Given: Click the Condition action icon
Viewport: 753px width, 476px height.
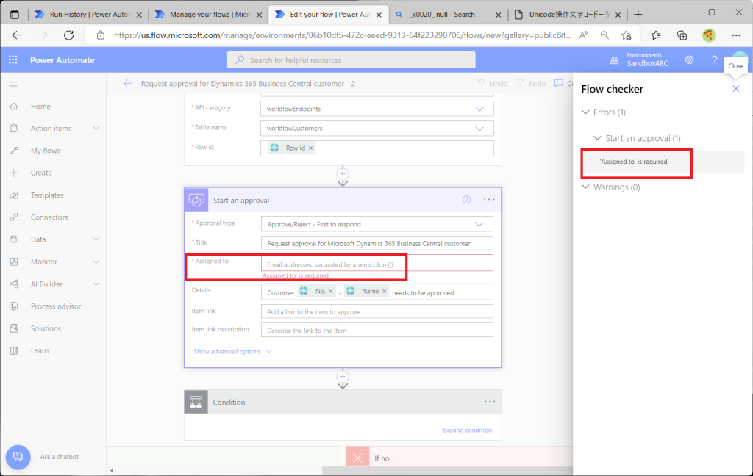Looking at the screenshot, I should coord(196,402).
